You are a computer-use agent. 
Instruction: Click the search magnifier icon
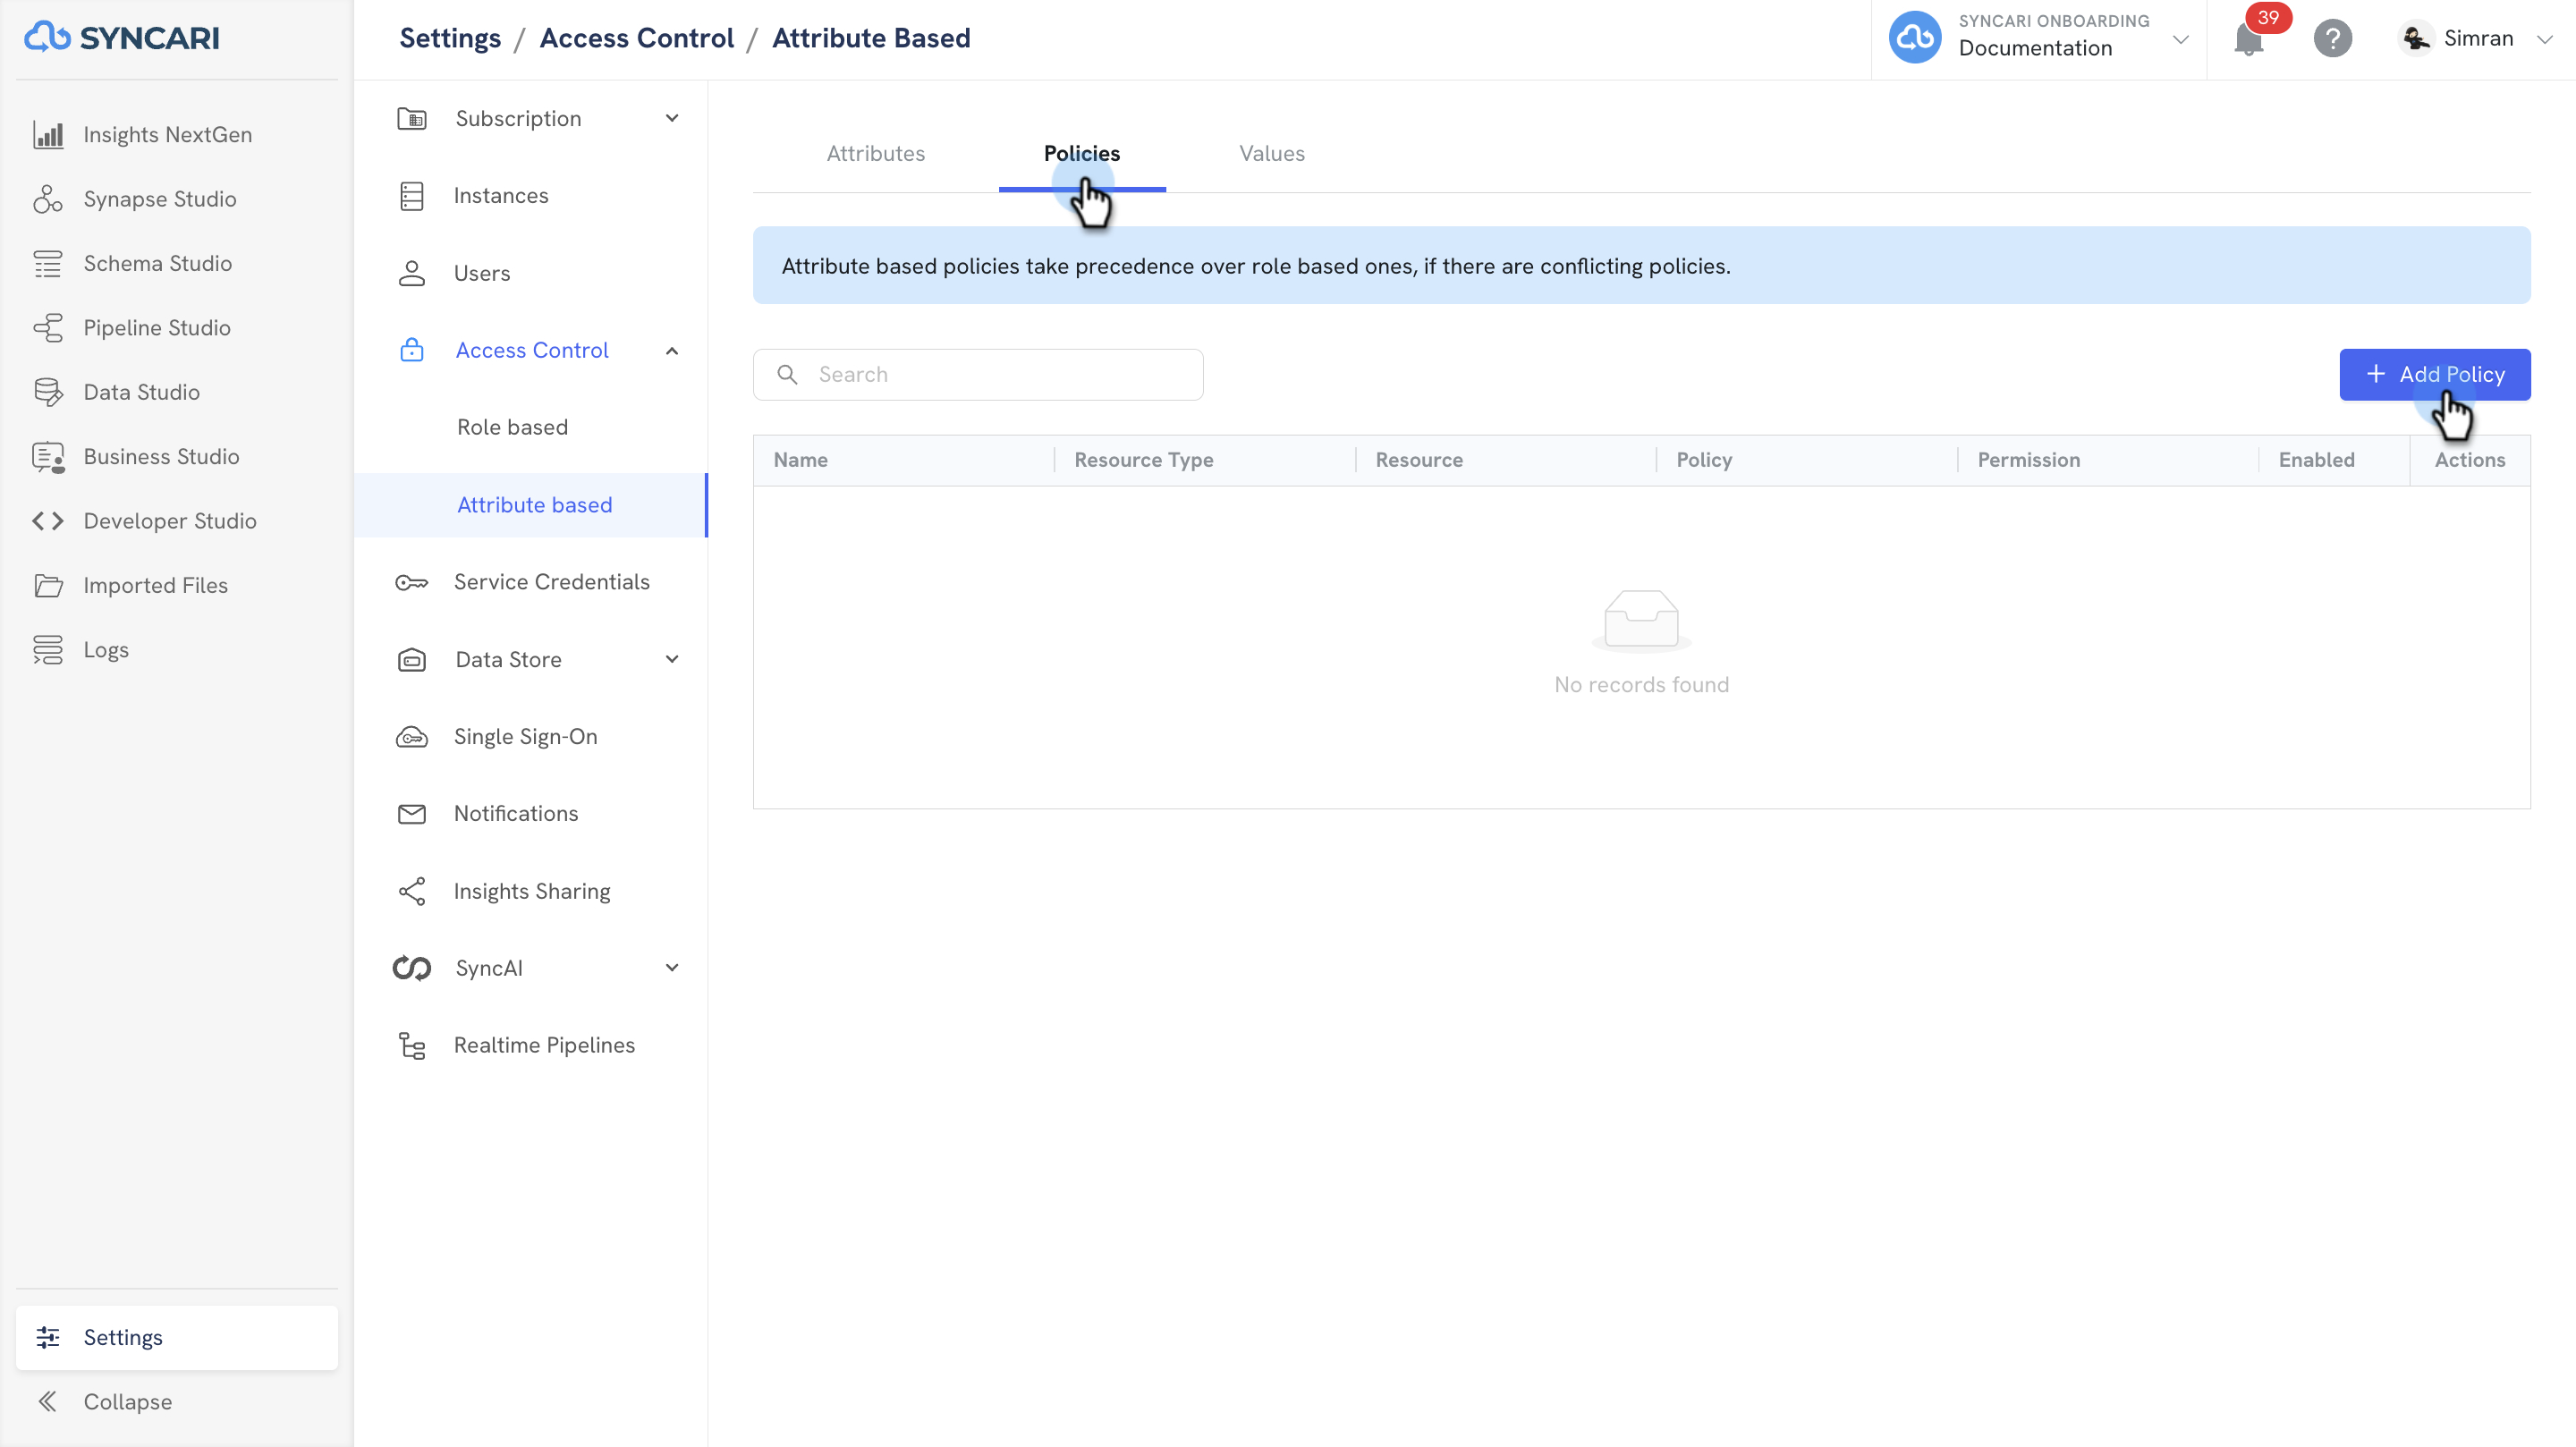787,374
